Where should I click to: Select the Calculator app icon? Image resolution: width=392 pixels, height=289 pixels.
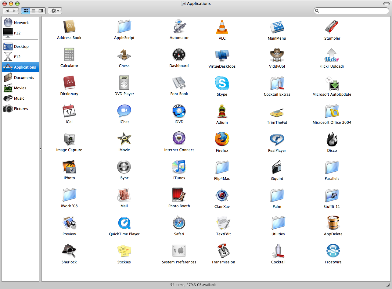click(69, 55)
